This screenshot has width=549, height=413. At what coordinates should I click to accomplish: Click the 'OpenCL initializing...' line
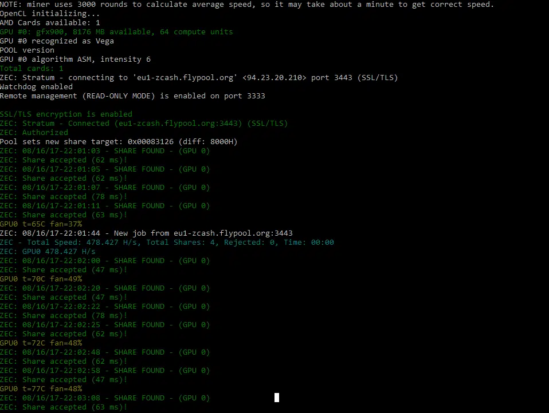pos(50,14)
